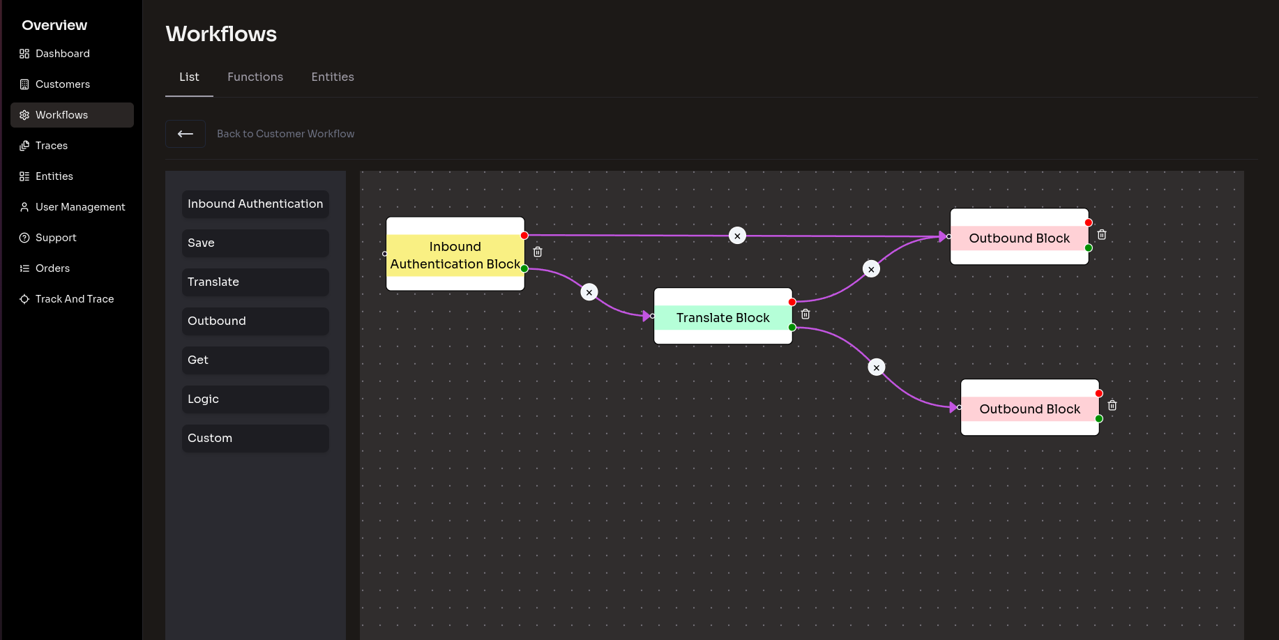The height and width of the screenshot is (640, 1279).
Task: Click the Customers icon in sidebar
Action: (x=24, y=84)
